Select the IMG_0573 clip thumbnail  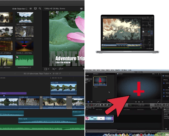click(24, 17)
